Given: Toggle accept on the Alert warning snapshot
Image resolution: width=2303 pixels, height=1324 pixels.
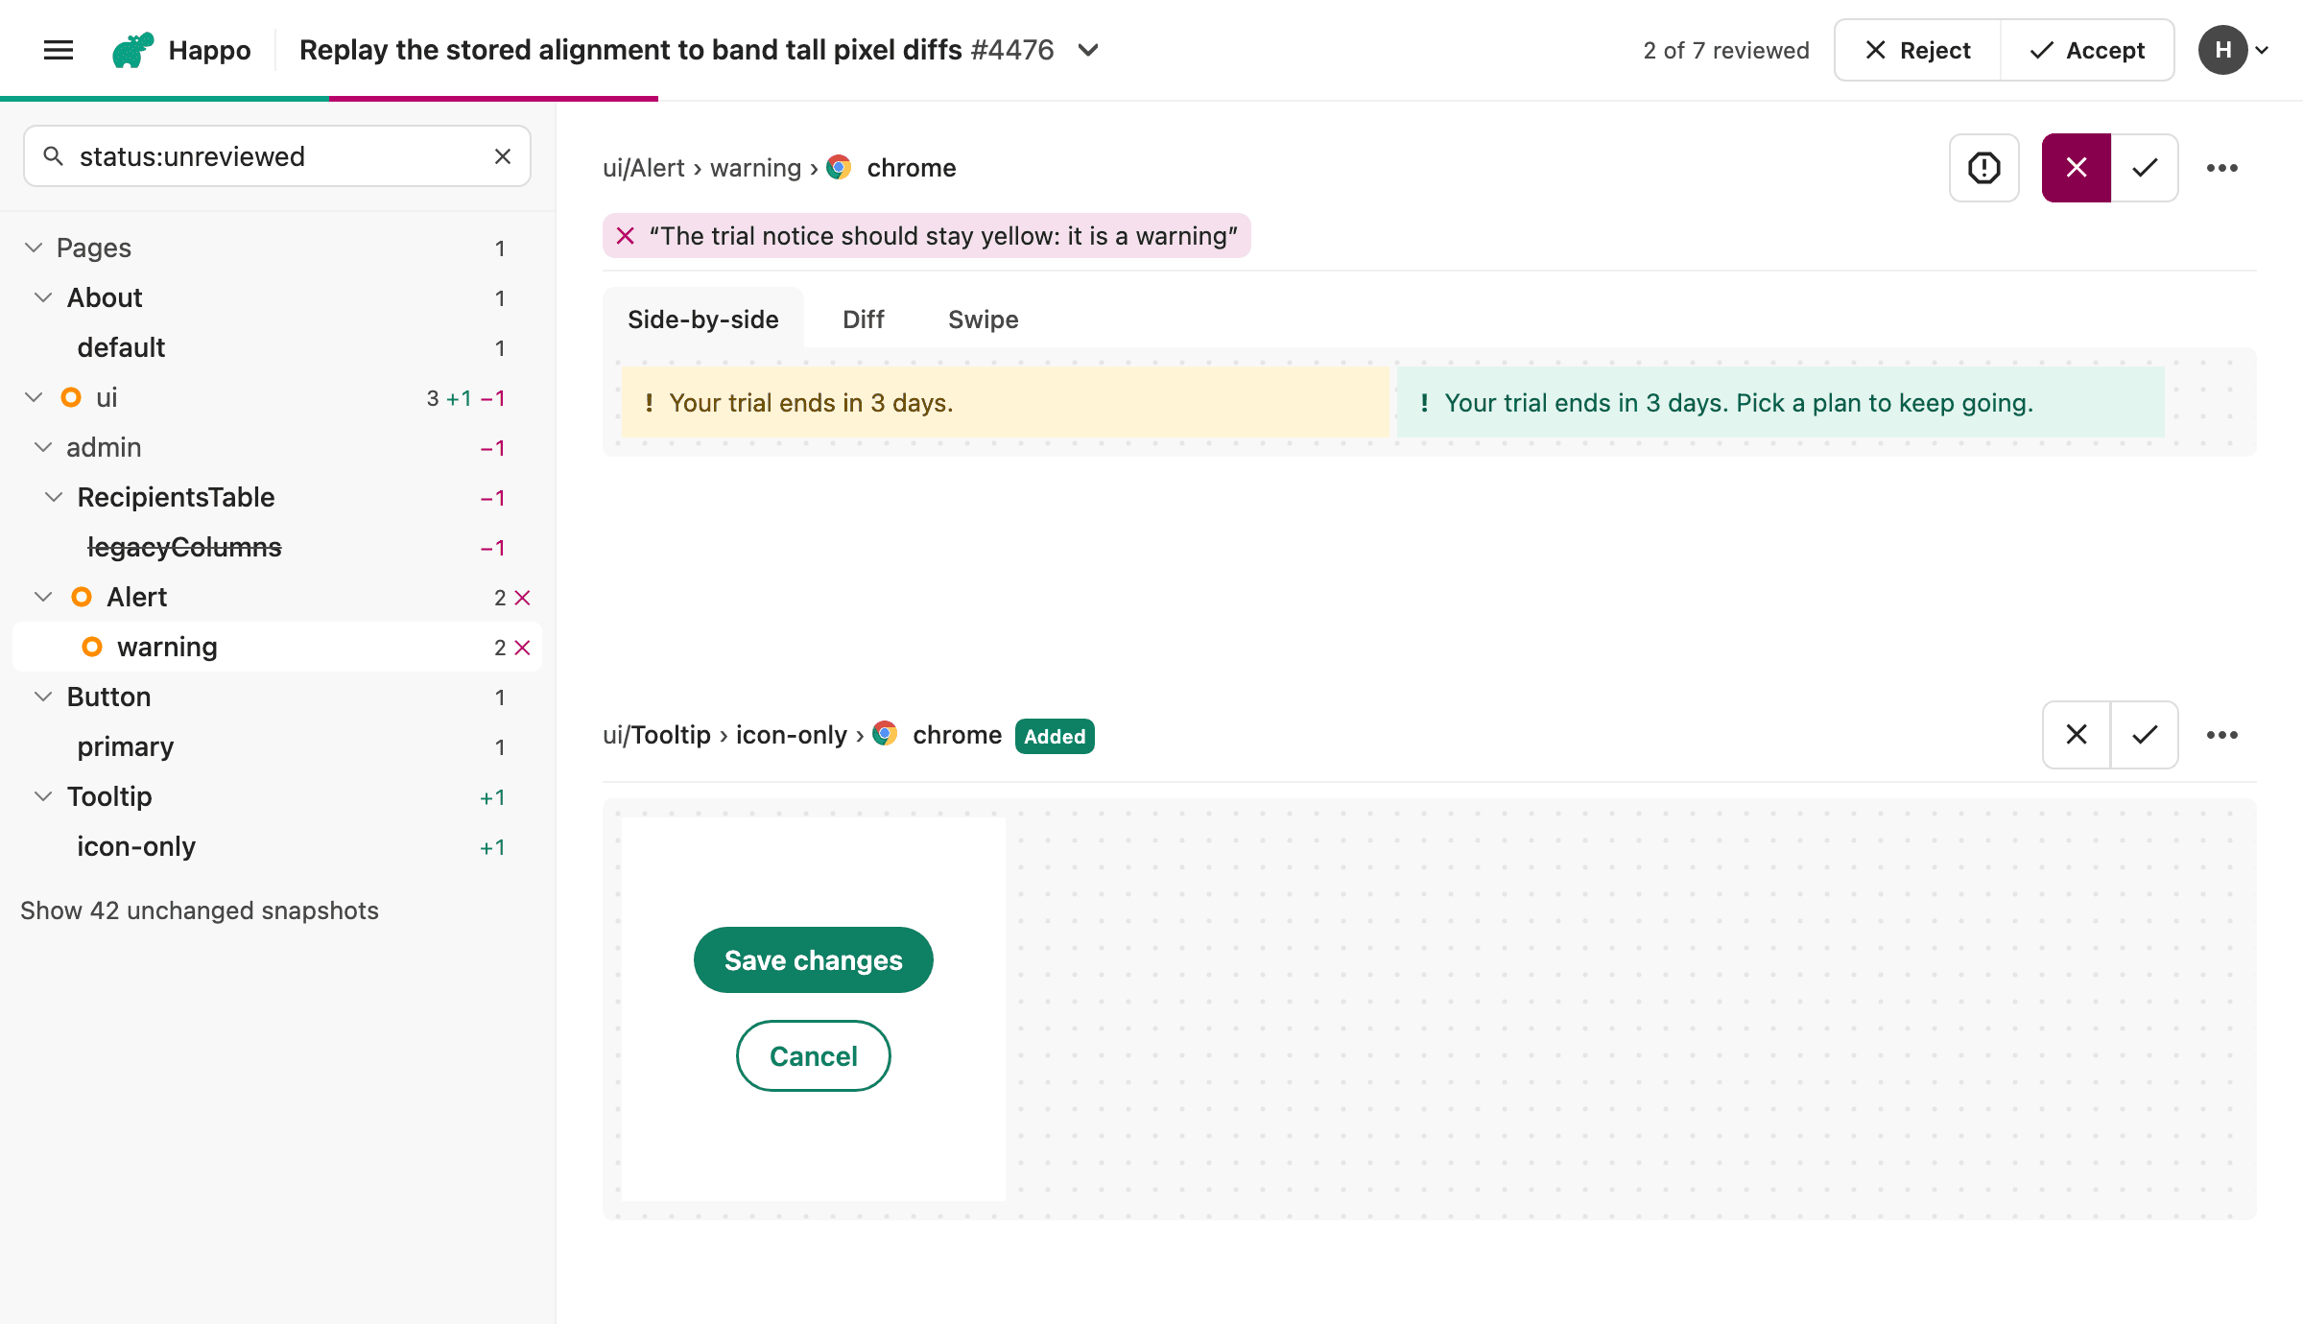Looking at the screenshot, I should [2145, 168].
